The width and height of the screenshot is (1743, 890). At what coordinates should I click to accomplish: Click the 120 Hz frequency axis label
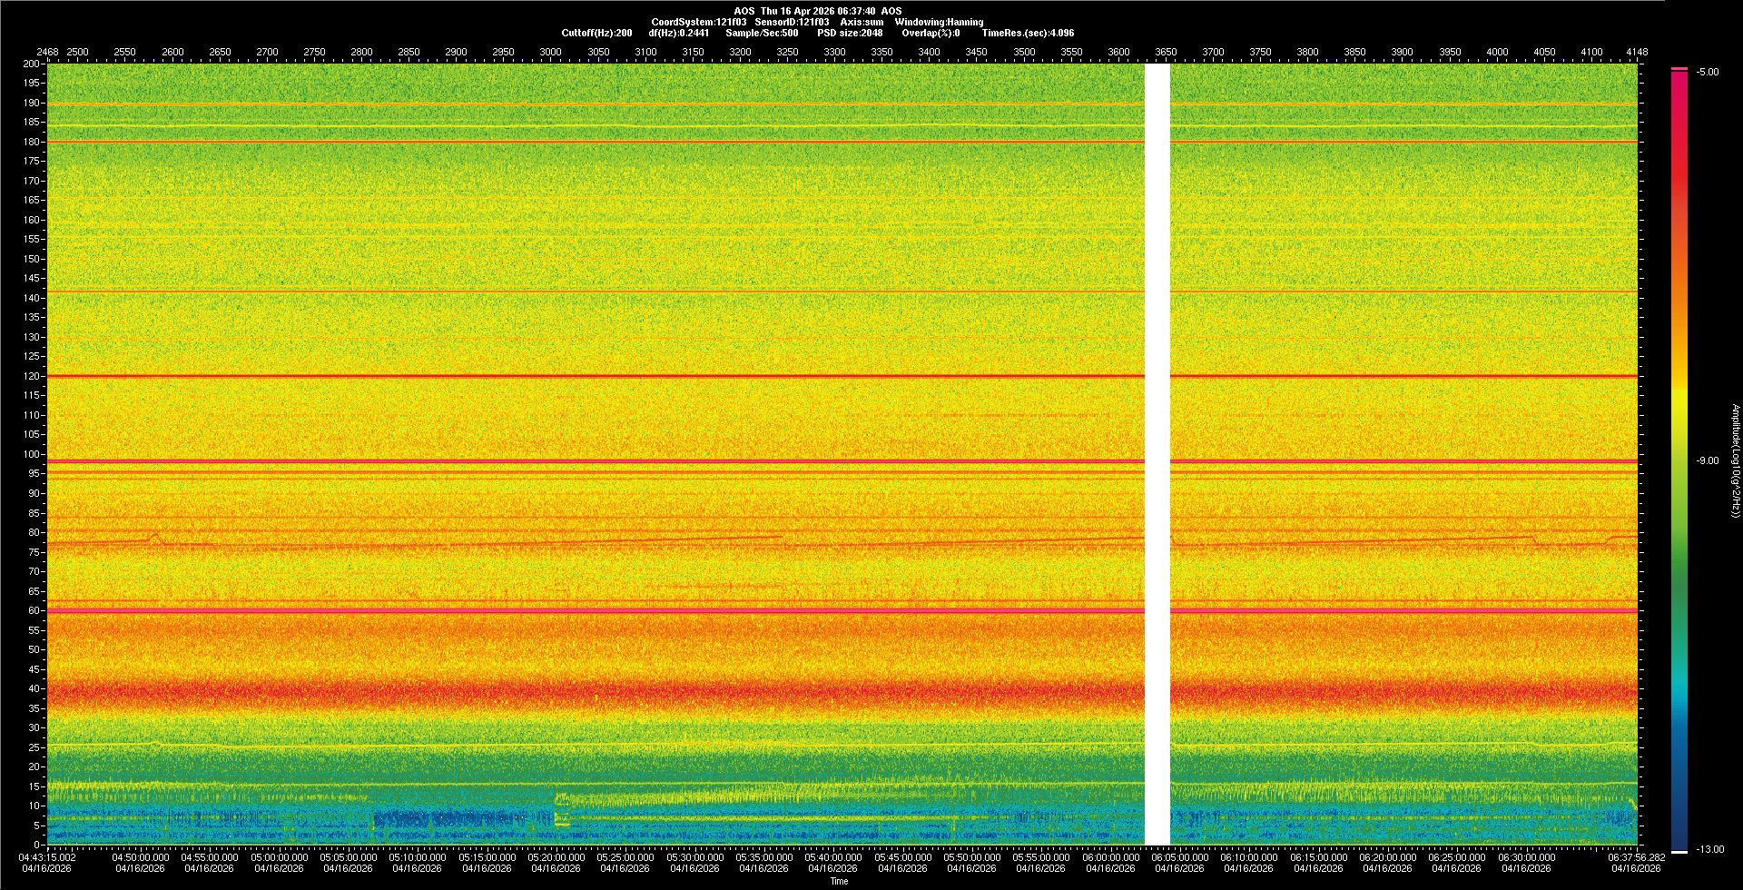(x=32, y=376)
